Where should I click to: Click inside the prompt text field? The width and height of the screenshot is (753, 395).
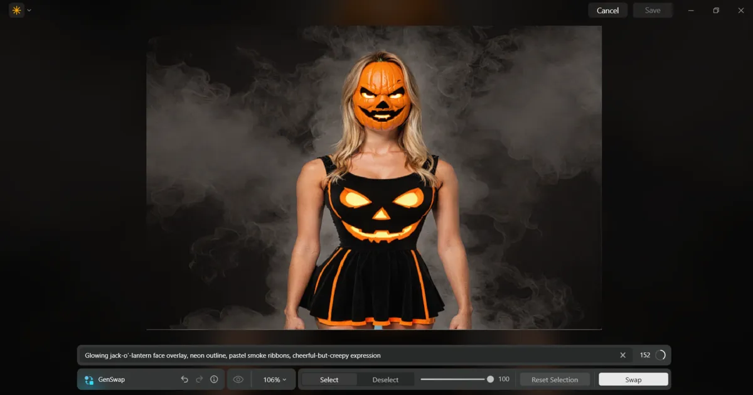click(x=314, y=355)
